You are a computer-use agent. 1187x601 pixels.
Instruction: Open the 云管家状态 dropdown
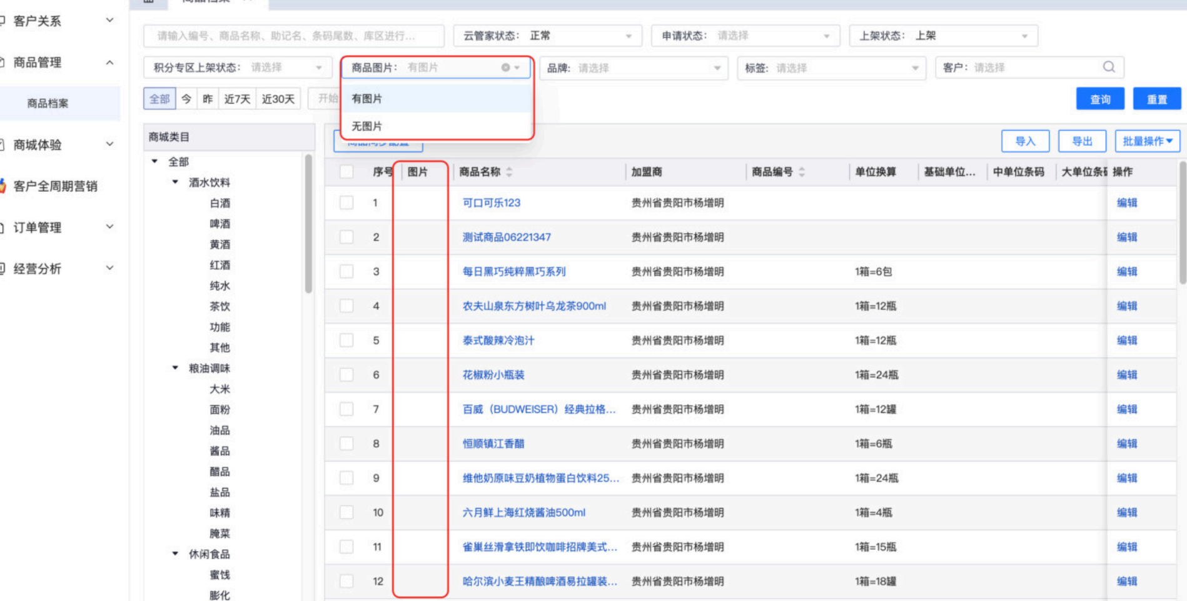coord(547,36)
